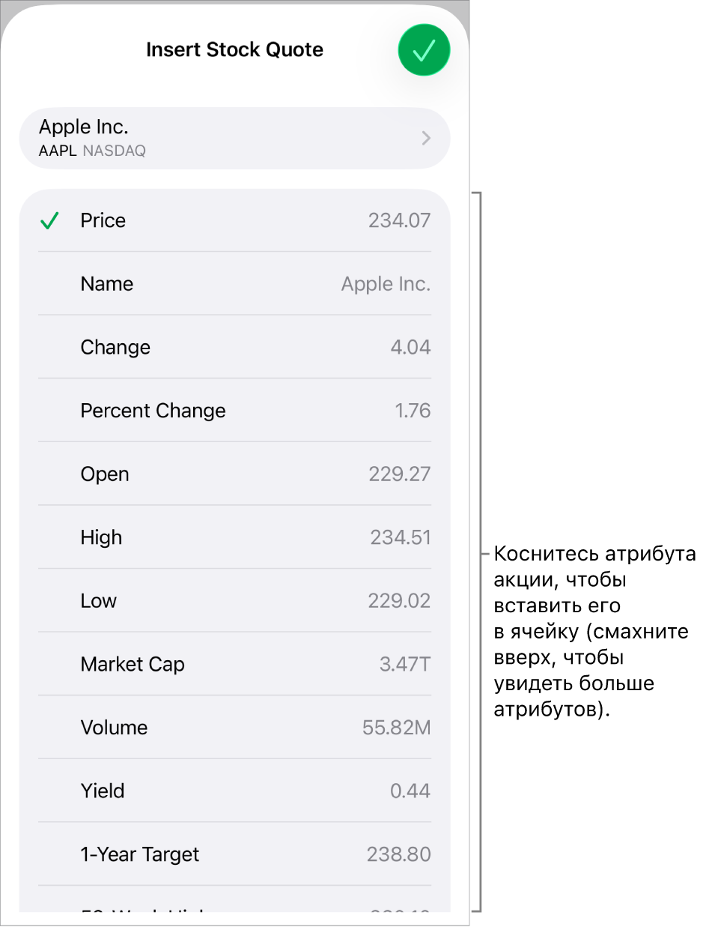Select the Apple Inc. AAPL NASDAQ row
Viewport: 715px width, 927px height.
click(x=234, y=138)
